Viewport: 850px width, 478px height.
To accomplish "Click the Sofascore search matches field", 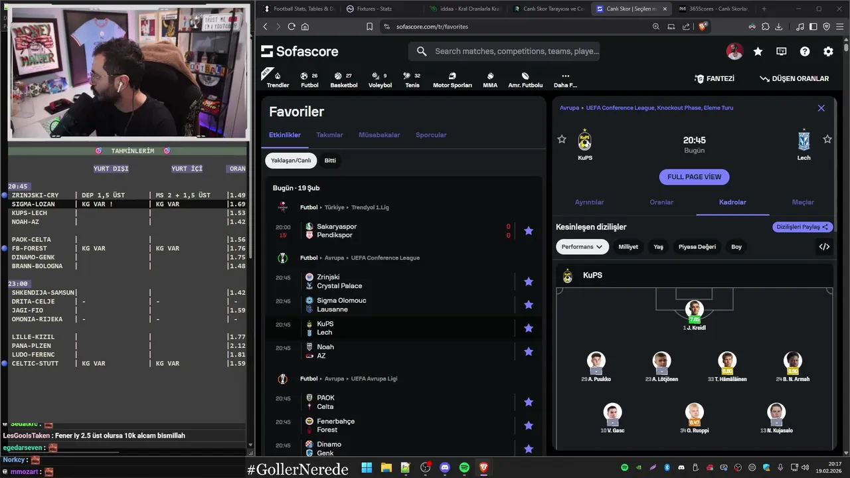I will [505, 51].
